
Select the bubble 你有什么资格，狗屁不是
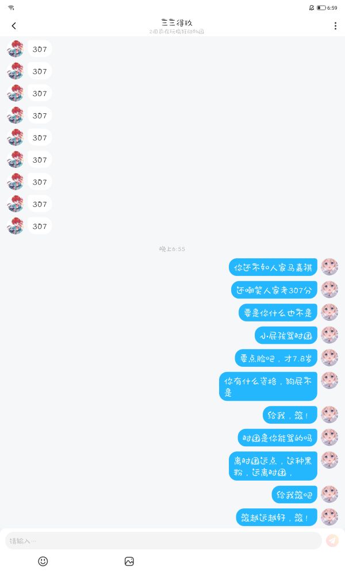pyautogui.click(x=268, y=386)
